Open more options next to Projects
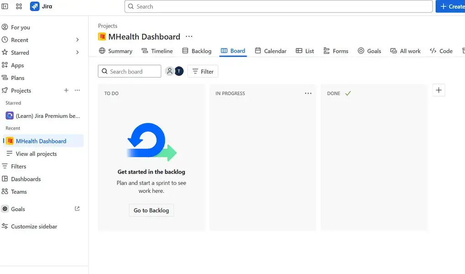This screenshot has height=274, width=465. point(77,90)
